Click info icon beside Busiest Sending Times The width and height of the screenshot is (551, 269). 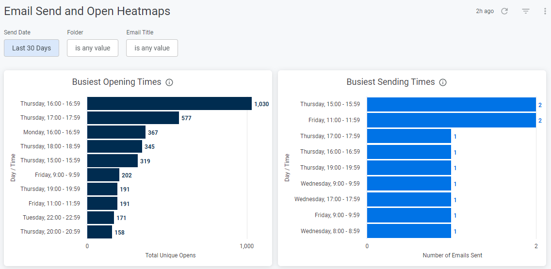pyautogui.click(x=443, y=82)
